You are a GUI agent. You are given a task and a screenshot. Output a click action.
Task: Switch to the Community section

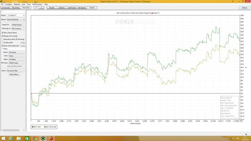pos(6,8)
